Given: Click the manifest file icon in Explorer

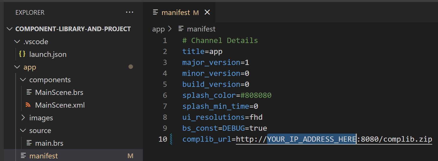Looking at the screenshot, I should [x=23, y=156].
